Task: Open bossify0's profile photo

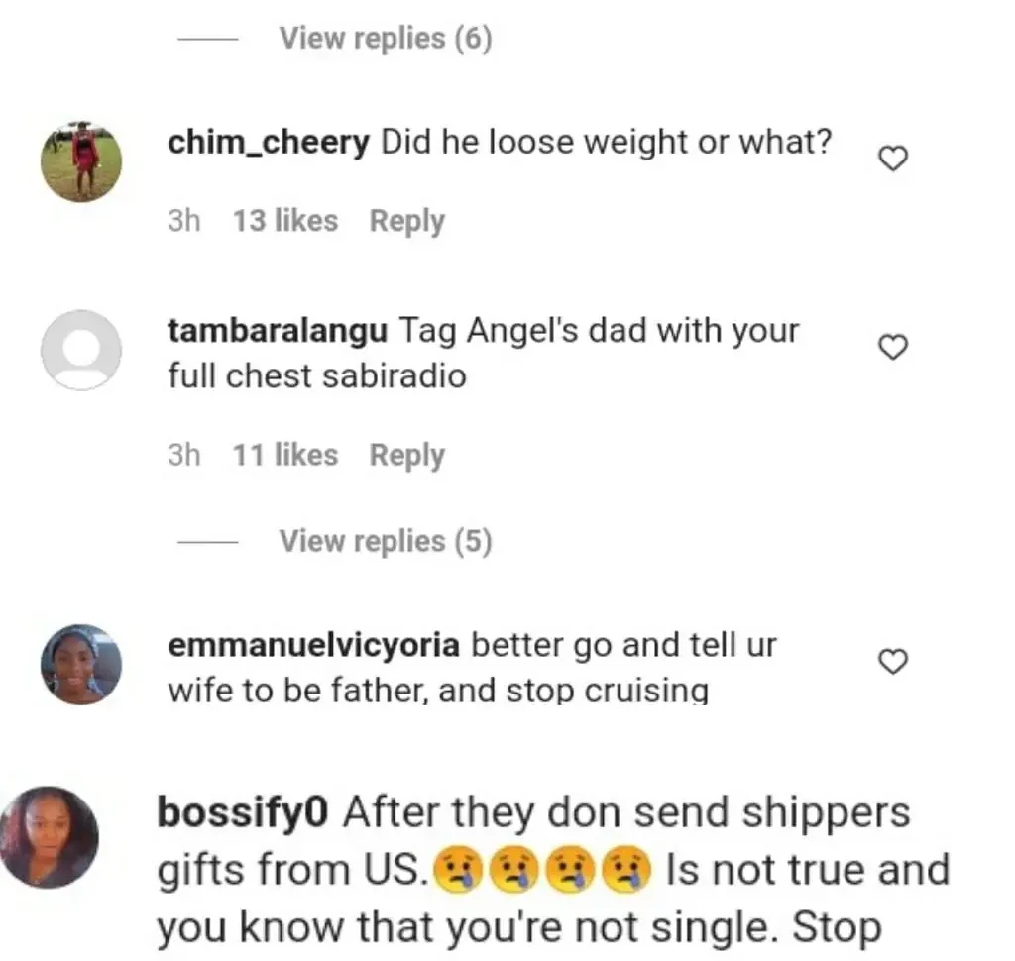Action: (49, 837)
